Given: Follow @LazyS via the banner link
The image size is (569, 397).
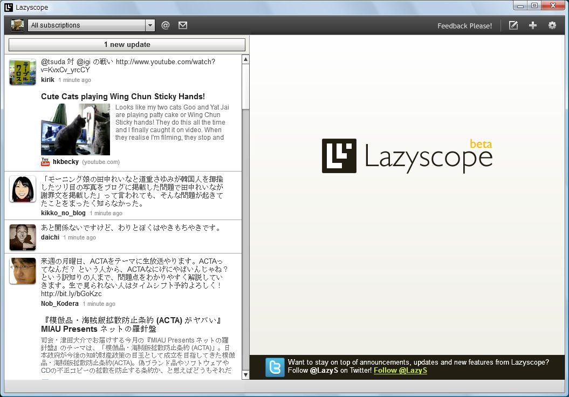Looking at the screenshot, I should click(x=400, y=371).
